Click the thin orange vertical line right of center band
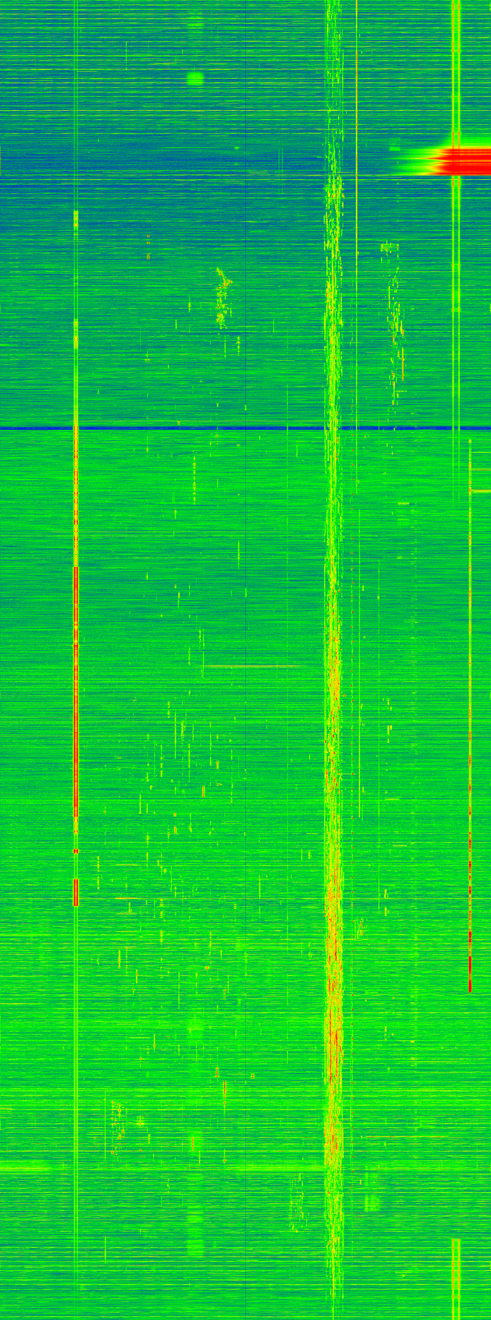The height and width of the screenshot is (1320, 491). pos(356,103)
